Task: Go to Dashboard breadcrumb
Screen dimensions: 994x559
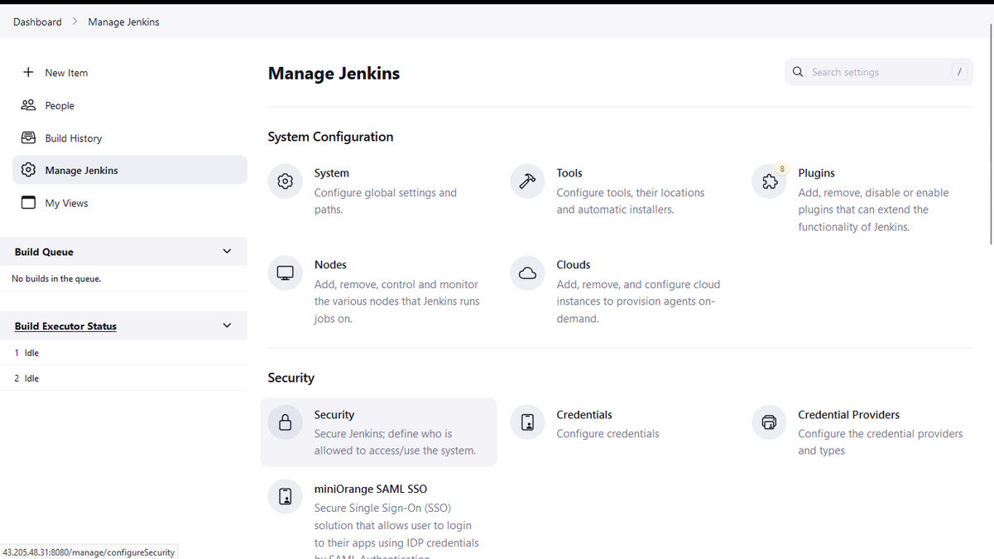Action: coord(37,22)
